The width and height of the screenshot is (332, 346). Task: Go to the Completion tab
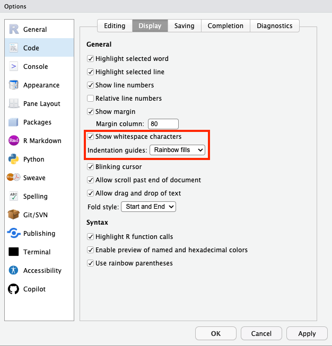225,26
